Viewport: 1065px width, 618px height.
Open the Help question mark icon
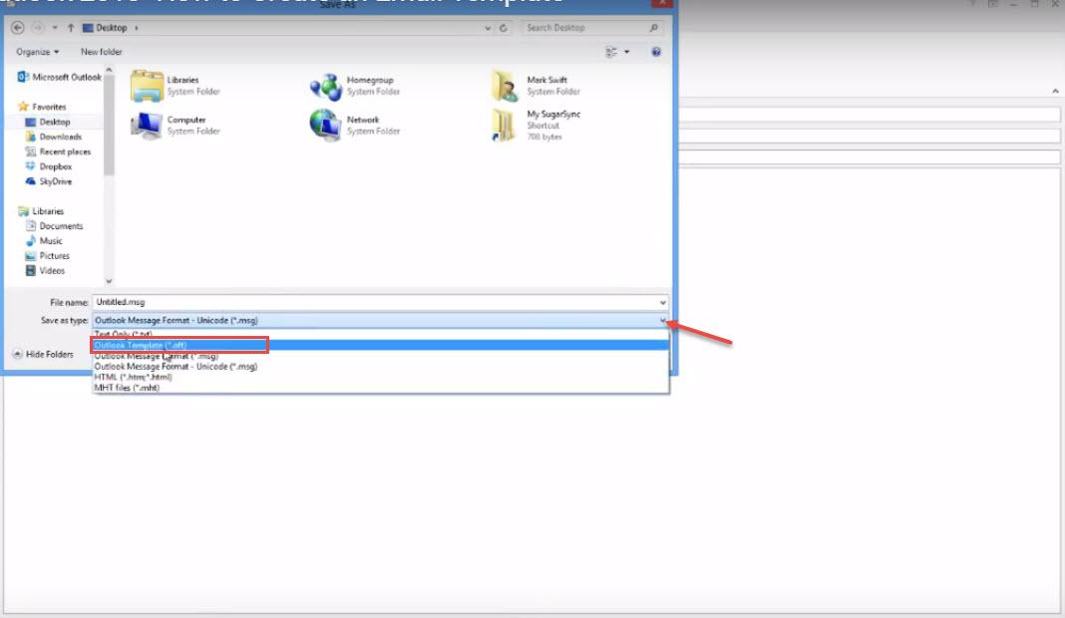coord(656,52)
